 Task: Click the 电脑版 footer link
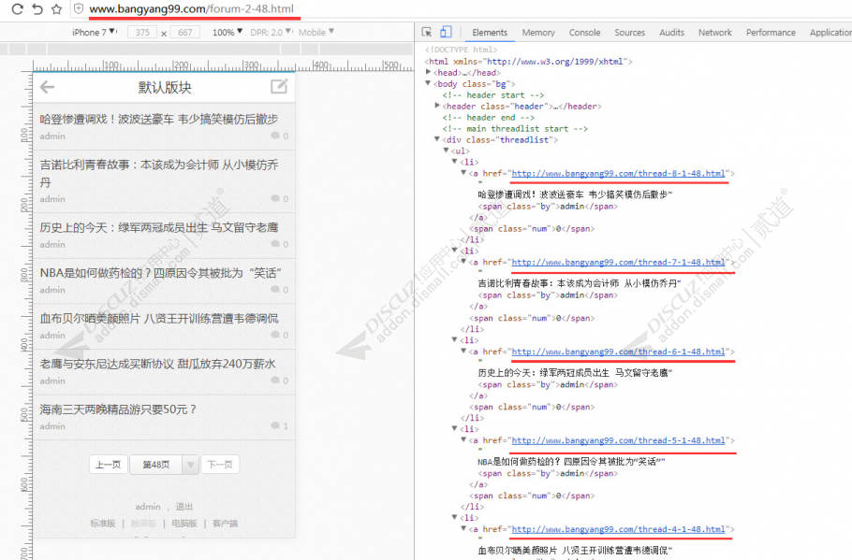(x=184, y=524)
